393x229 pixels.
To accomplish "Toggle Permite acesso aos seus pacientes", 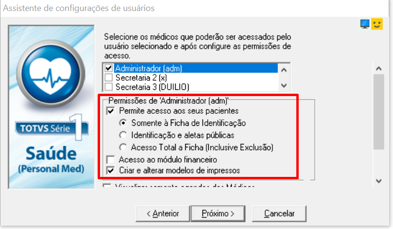I will pyautogui.click(x=111, y=111).
